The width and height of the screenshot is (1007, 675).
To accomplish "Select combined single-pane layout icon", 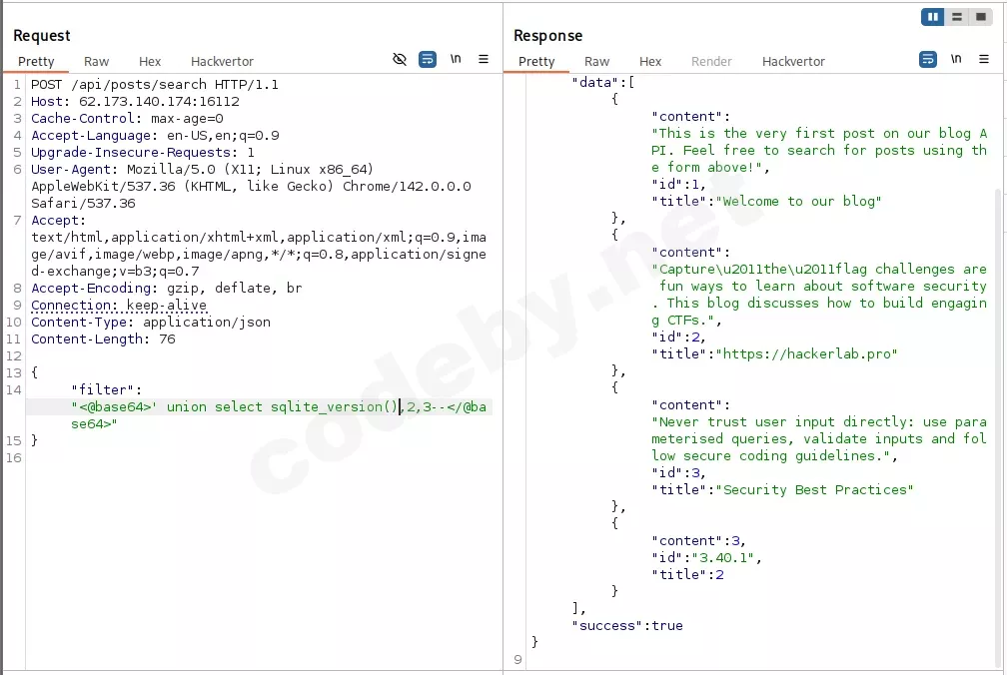I will (981, 17).
